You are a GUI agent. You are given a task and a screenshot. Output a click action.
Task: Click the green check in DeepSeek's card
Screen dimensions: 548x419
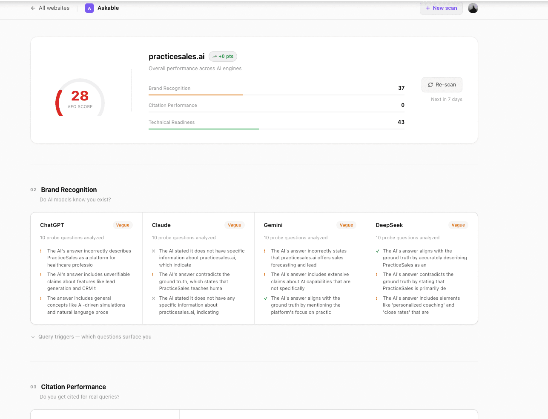click(x=378, y=251)
